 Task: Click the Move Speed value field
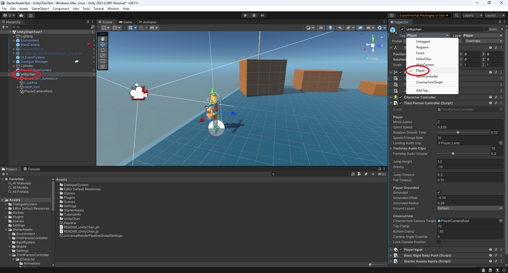click(x=469, y=122)
